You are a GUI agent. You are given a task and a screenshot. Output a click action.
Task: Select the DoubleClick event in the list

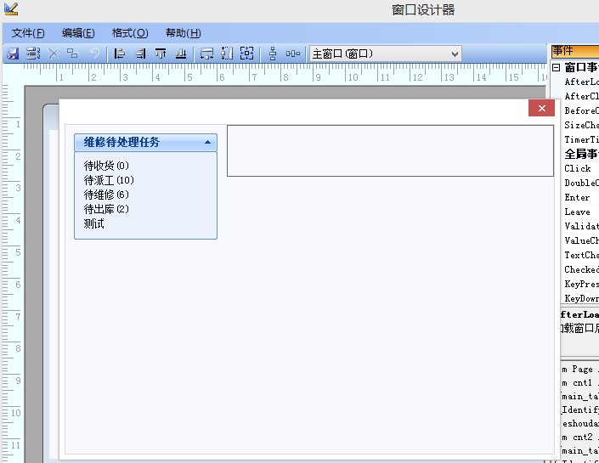tap(581, 183)
